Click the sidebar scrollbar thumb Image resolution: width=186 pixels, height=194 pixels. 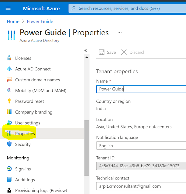coord(87,148)
